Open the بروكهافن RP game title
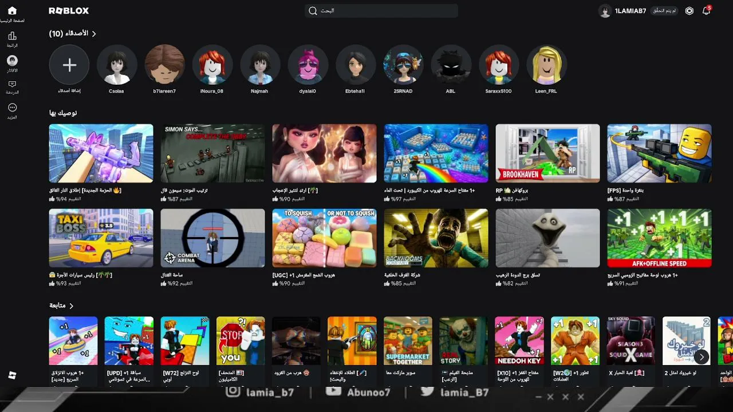Image resolution: width=733 pixels, height=412 pixels. tap(512, 190)
